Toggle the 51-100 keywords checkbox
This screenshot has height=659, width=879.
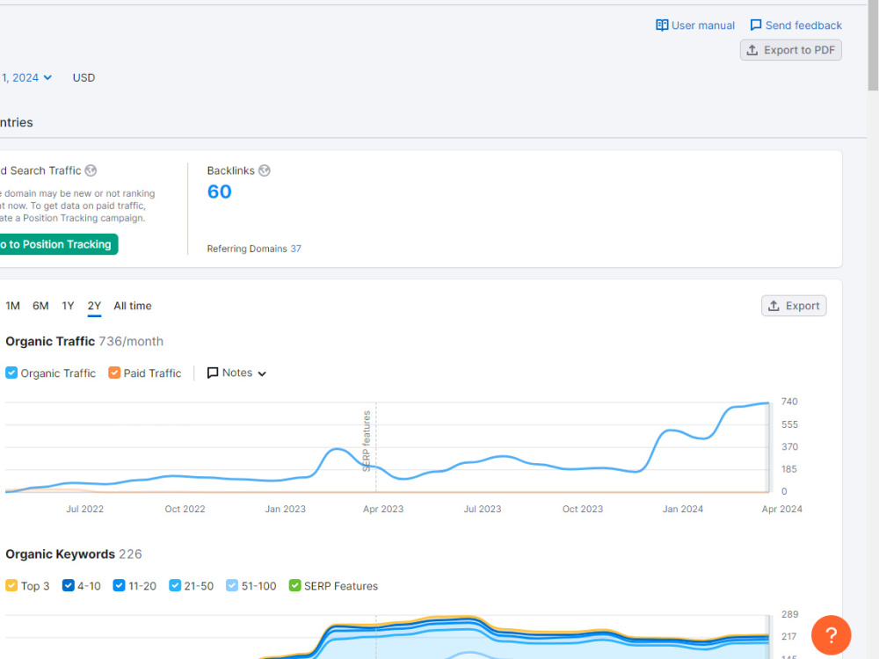tap(232, 585)
